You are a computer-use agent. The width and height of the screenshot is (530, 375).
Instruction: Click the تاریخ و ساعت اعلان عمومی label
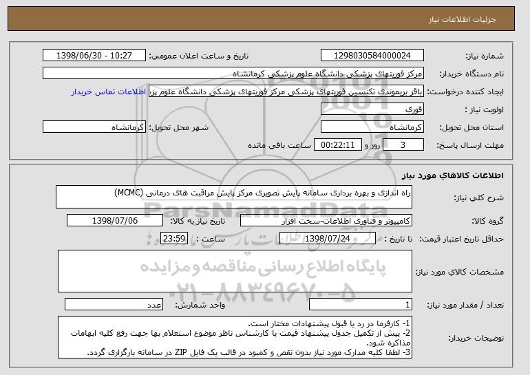click(199, 56)
